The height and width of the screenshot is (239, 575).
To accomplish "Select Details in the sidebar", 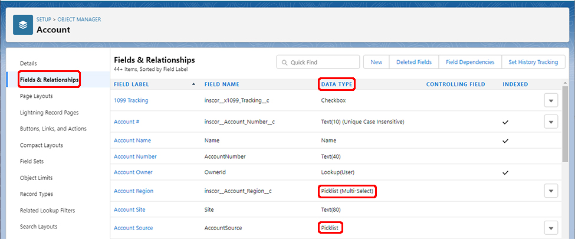I will coord(28,63).
